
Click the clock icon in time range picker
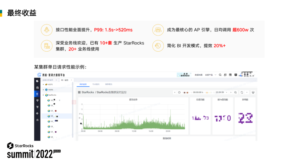click(x=179, y=92)
